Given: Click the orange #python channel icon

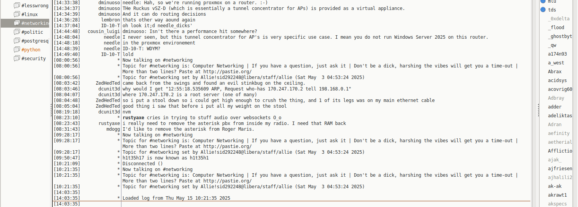Looking at the screenshot, I should 17,50.
